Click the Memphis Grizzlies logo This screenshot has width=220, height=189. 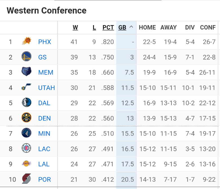coord(27,72)
